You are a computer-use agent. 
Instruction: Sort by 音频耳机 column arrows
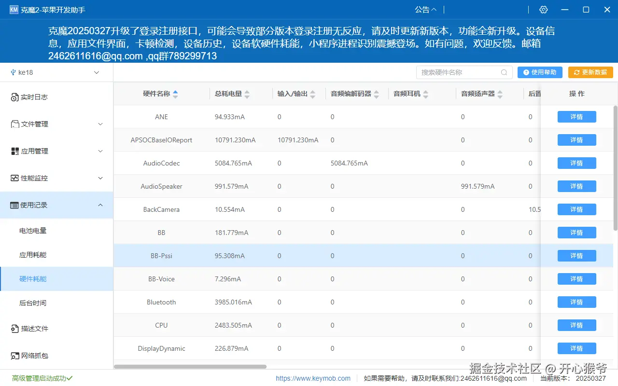[425, 94]
